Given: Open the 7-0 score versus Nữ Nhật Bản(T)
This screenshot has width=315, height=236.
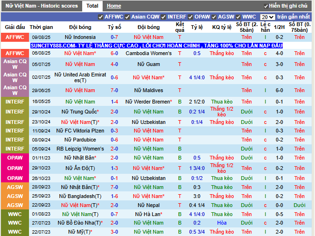Looking at the screenshot, I should [x=115, y=187].
